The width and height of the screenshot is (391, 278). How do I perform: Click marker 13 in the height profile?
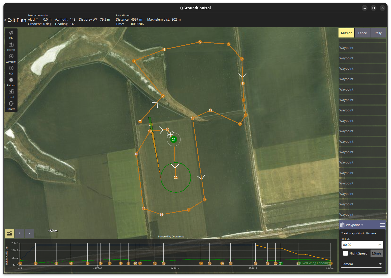164,263
